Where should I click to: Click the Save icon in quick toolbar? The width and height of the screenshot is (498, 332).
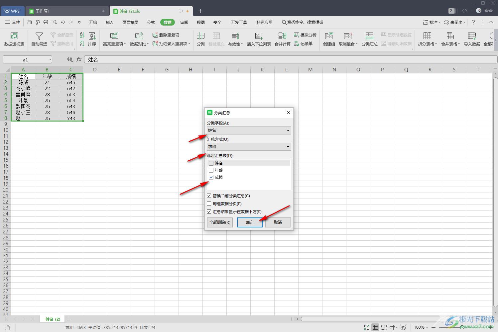[29, 22]
